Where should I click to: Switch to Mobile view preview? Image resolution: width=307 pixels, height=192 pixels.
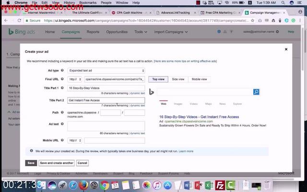tap(200, 79)
